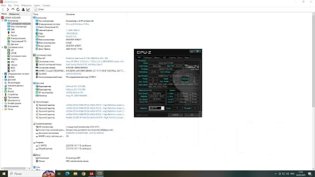Switch to the Избранное tab in sidebar

(14, 14)
